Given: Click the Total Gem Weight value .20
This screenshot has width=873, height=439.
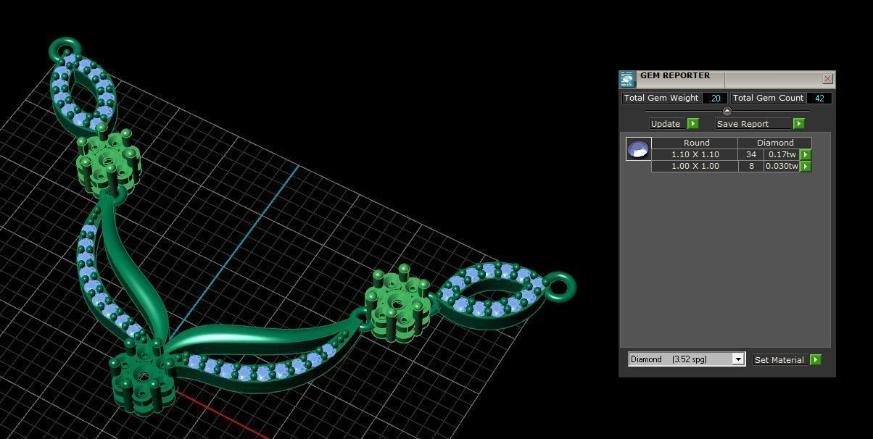Looking at the screenshot, I should [715, 98].
